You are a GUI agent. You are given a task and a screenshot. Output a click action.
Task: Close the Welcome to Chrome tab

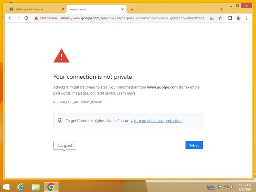(63, 9)
